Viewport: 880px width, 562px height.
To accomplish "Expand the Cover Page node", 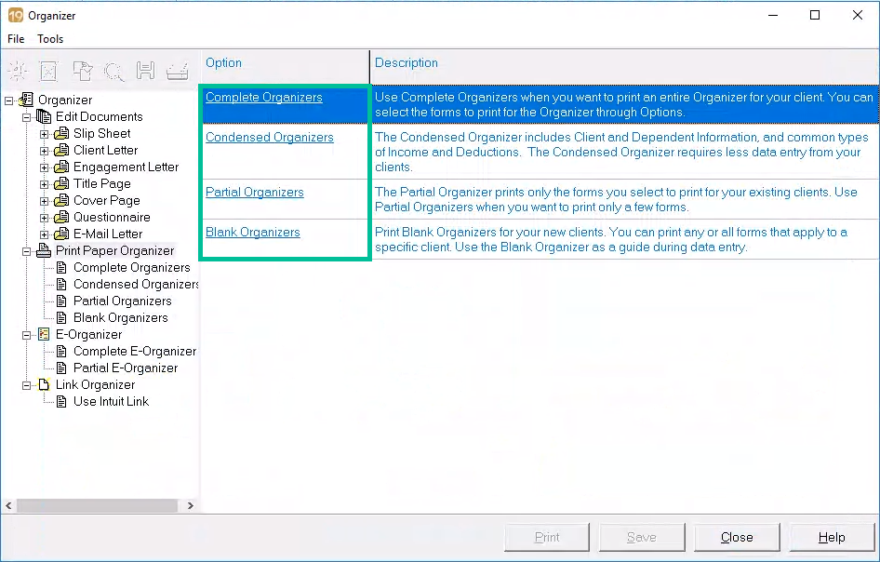I will pyautogui.click(x=45, y=201).
